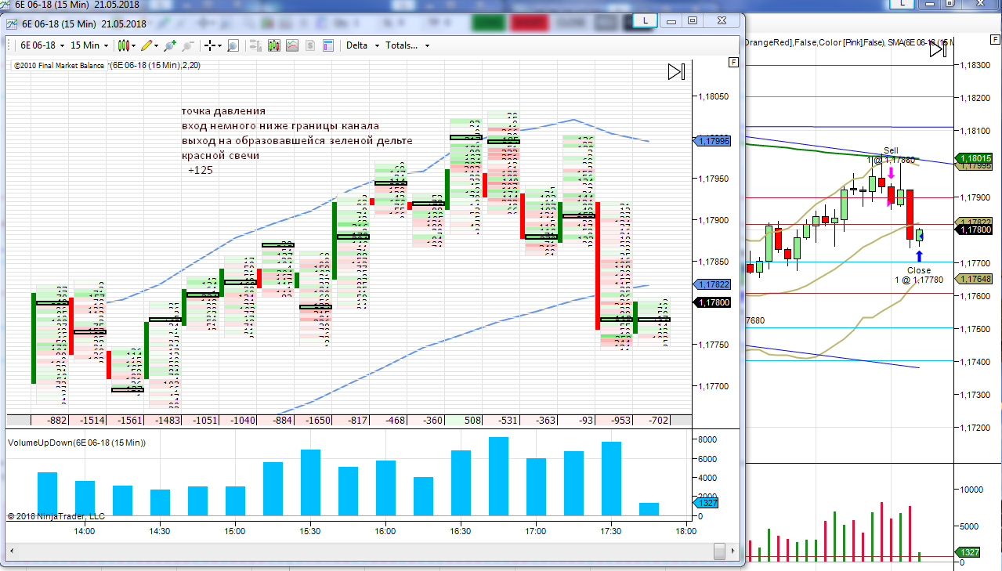Click the F button on front chart
This screenshot has width=1002, height=571.
[x=733, y=62]
